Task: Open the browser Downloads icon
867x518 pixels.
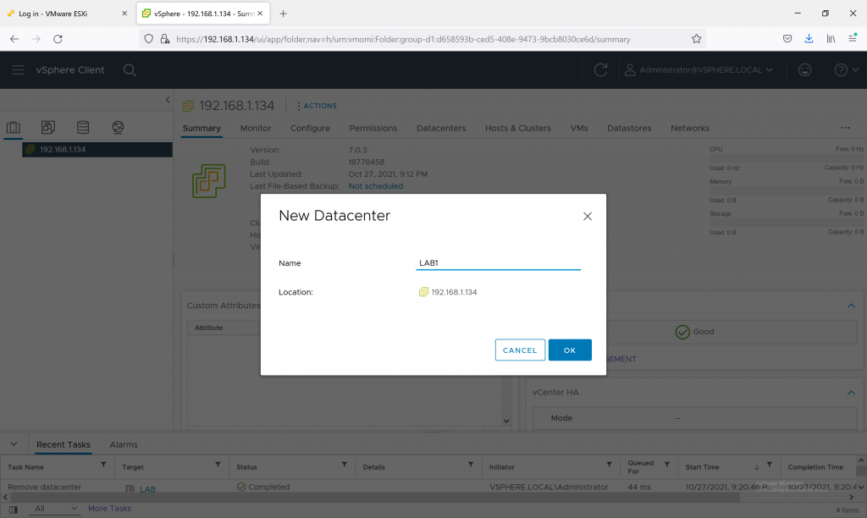Action: click(809, 39)
